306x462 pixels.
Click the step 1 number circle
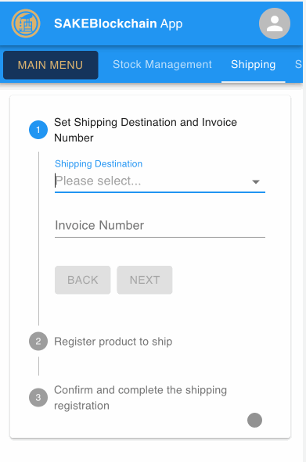(x=38, y=130)
